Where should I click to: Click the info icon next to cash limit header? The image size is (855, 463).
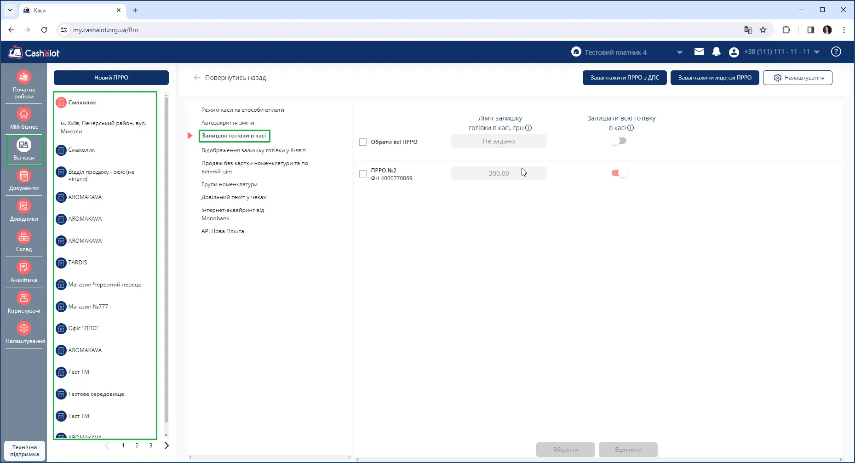pos(528,128)
